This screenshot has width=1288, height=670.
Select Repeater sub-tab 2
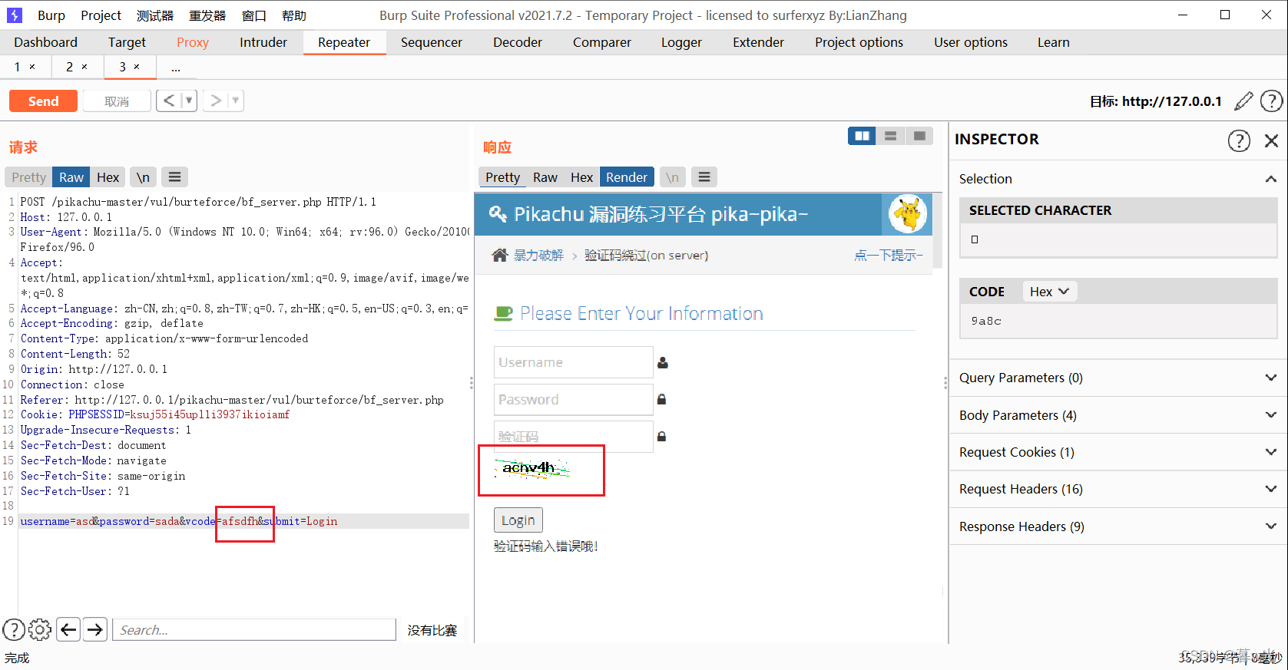(69, 67)
